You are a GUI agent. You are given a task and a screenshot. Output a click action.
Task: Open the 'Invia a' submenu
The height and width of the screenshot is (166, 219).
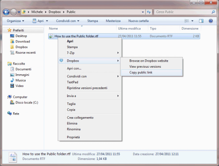coord(90,96)
